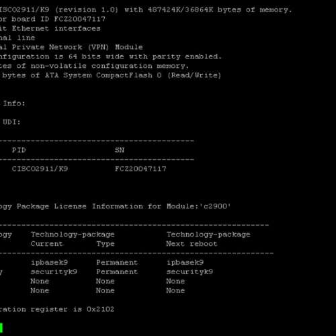Click securityk9 in the Next reboot column
Image resolution: width=336 pixels, height=336 pixels.
(x=190, y=272)
